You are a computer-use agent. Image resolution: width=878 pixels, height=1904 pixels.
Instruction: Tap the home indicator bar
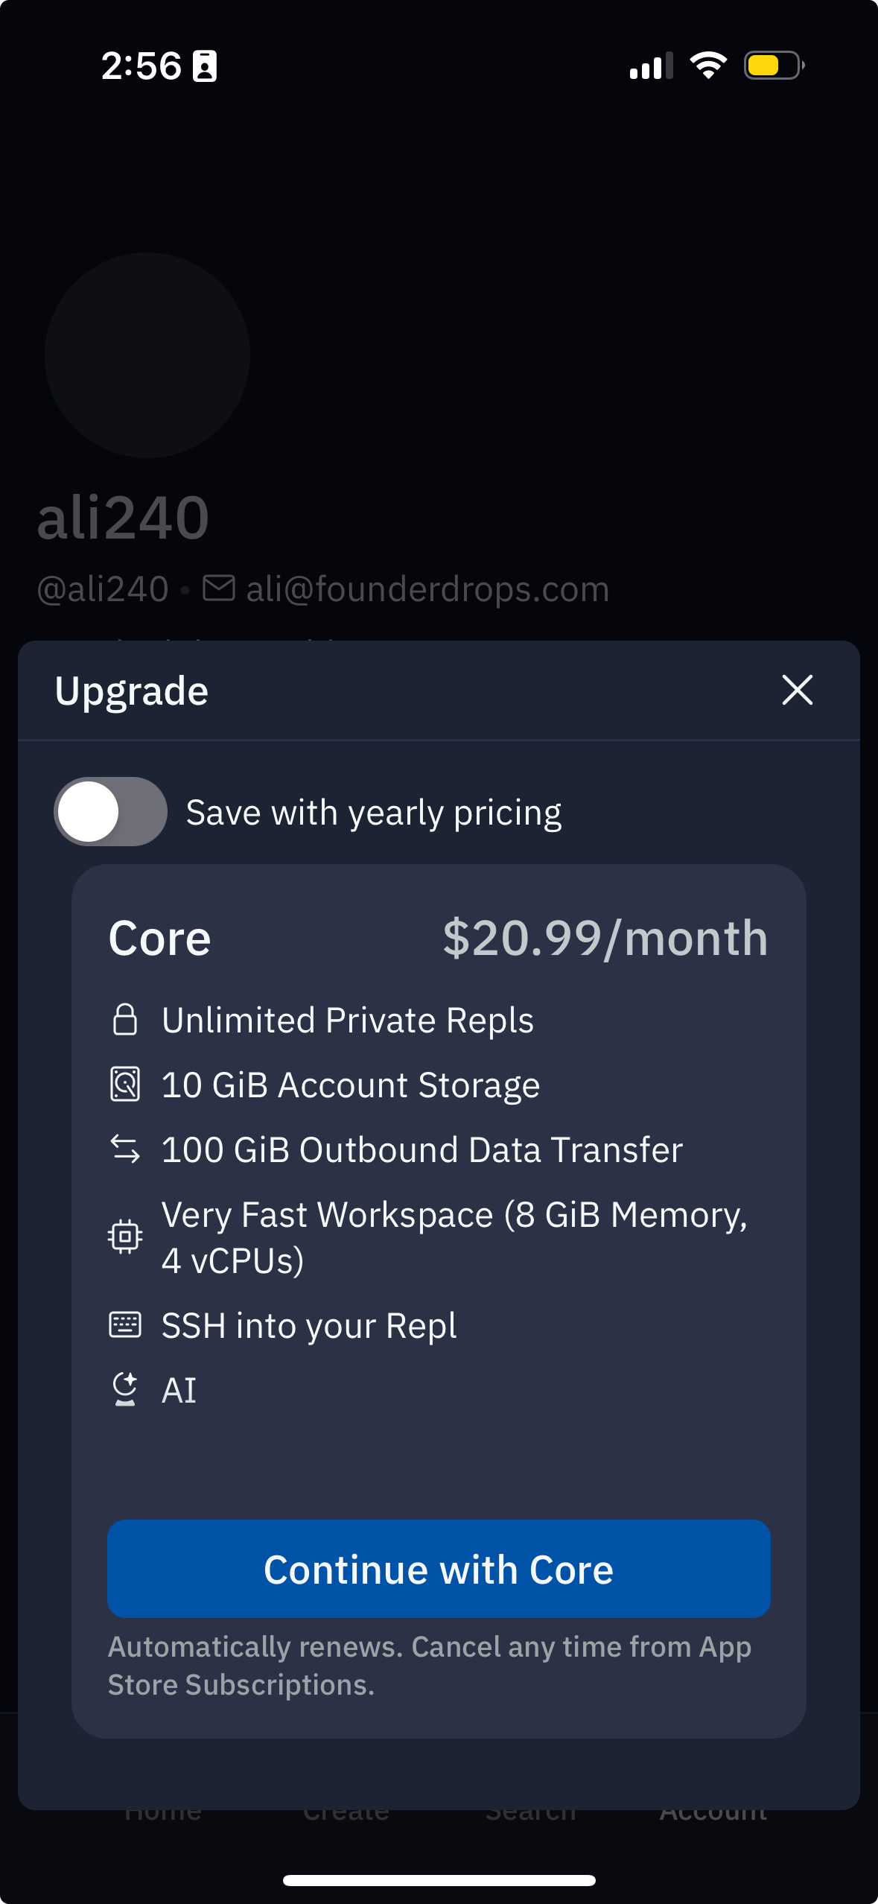coord(439,1880)
